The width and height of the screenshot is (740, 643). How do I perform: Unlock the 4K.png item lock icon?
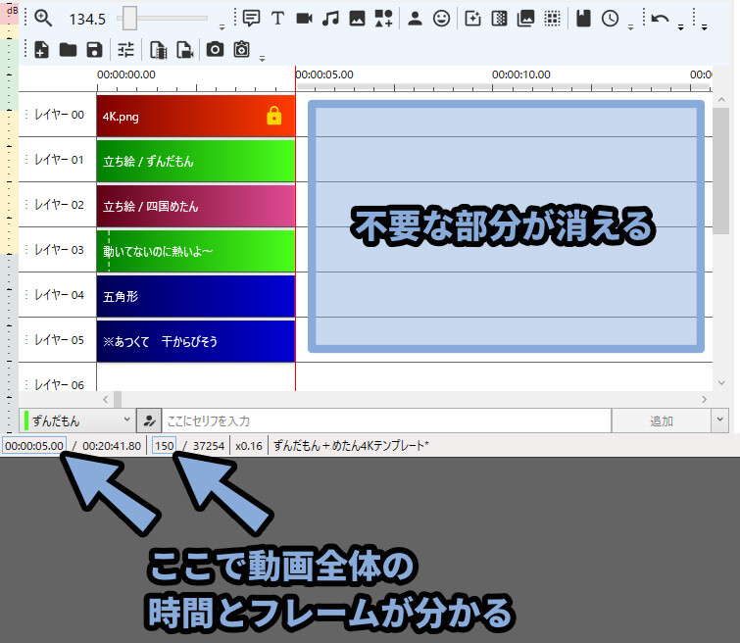pos(274,116)
